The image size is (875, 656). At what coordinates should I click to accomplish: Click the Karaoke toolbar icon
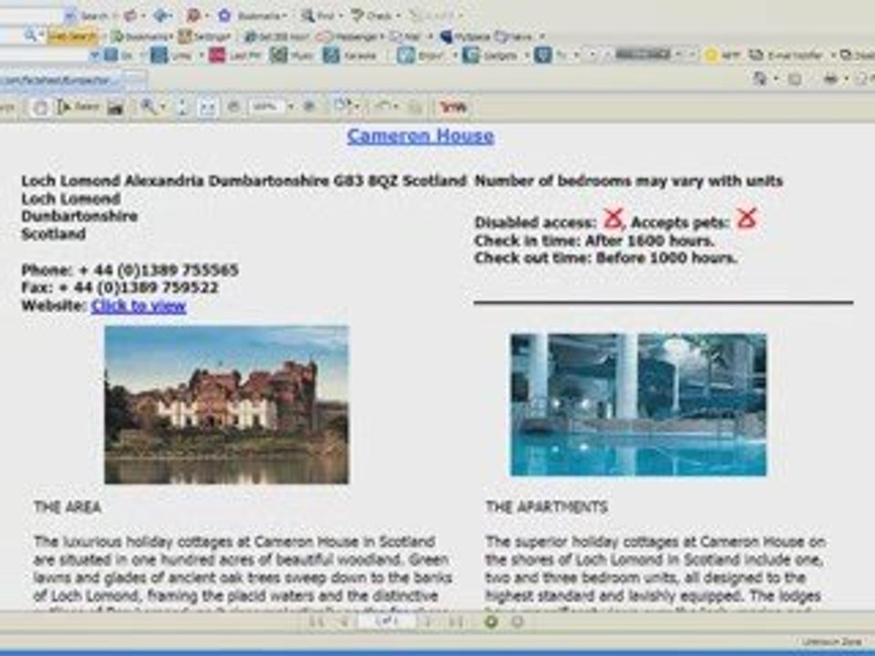330,55
